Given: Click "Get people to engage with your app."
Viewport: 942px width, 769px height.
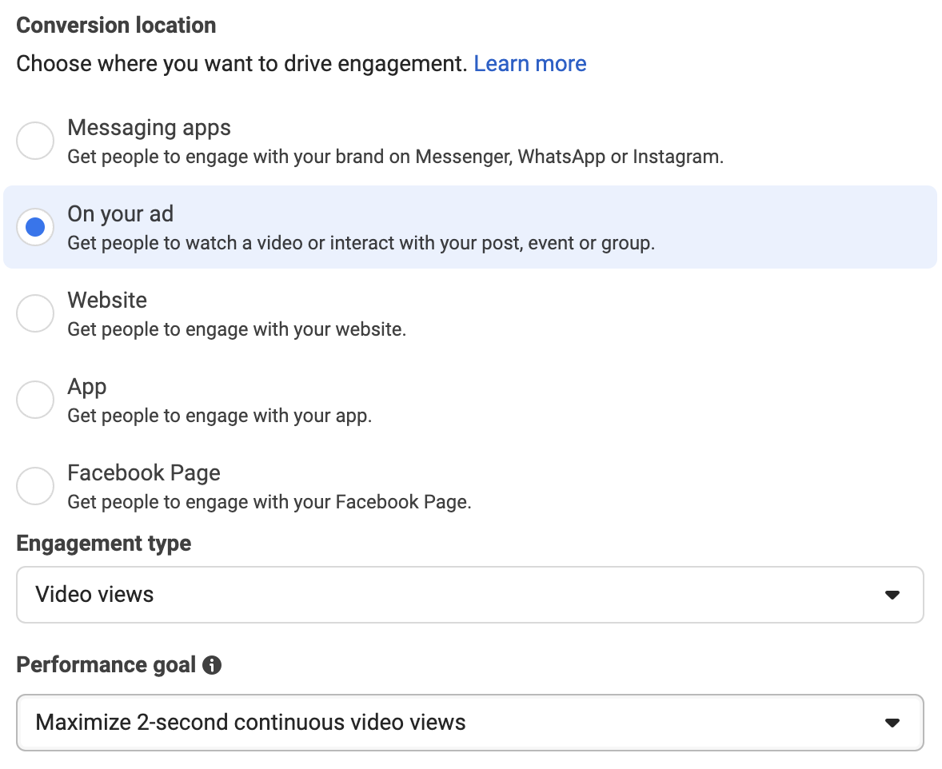Looking at the screenshot, I should [x=220, y=416].
